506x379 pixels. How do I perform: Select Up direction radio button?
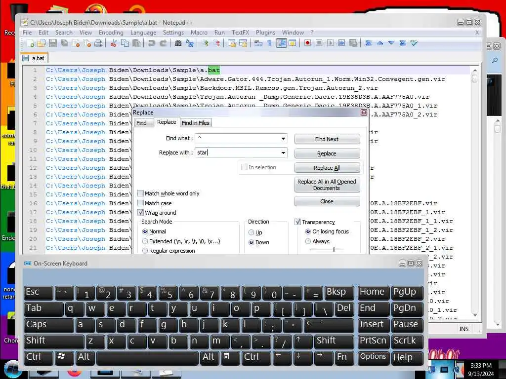[251, 232]
